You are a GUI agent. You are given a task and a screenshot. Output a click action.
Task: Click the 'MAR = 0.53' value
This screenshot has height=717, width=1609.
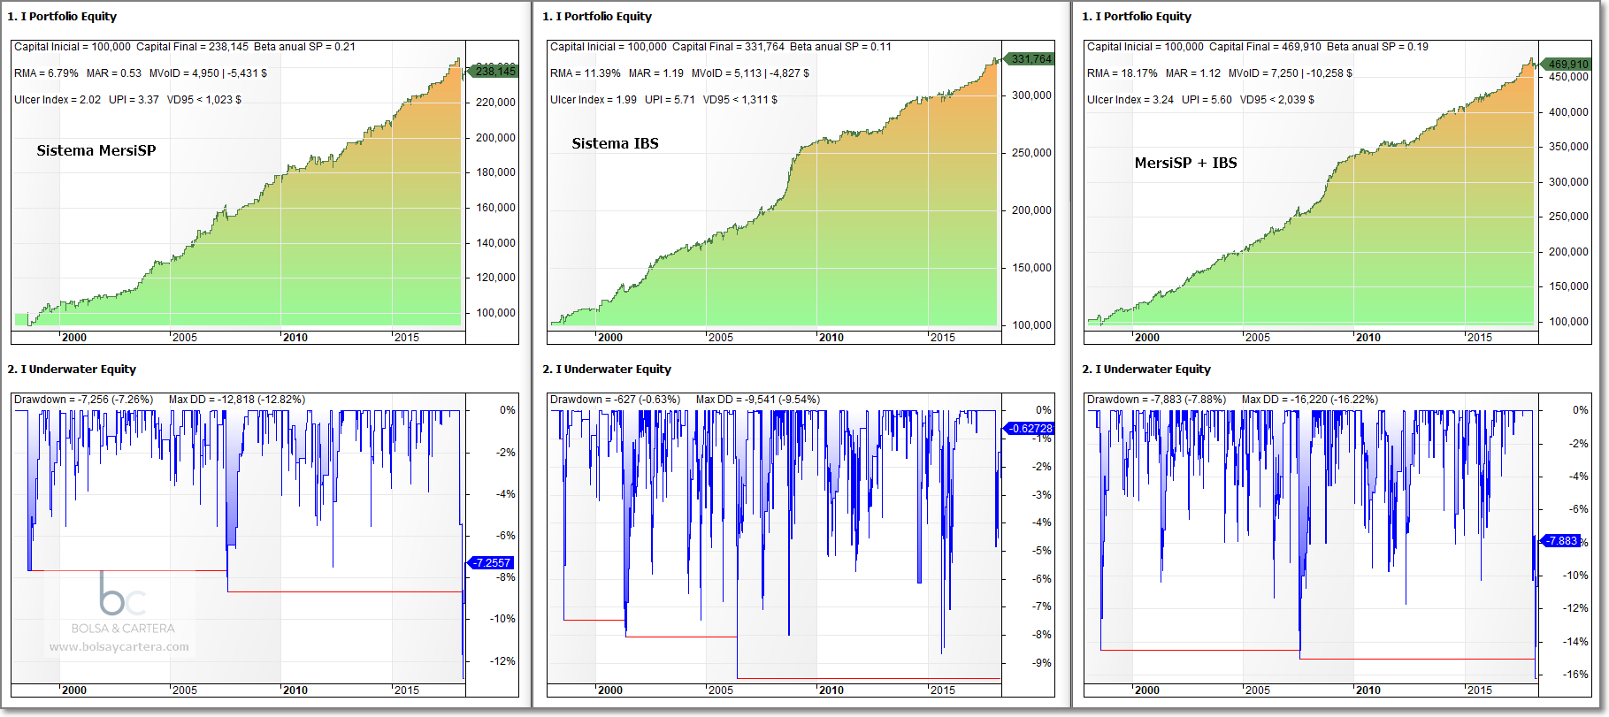tap(114, 73)
